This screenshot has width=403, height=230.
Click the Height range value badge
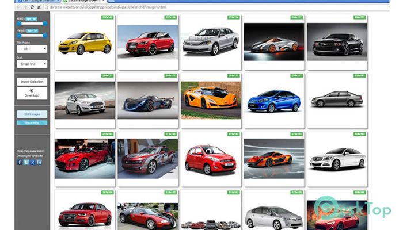click(32, 31)
